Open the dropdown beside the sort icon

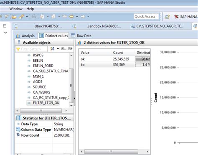click(x=58, y=49)
